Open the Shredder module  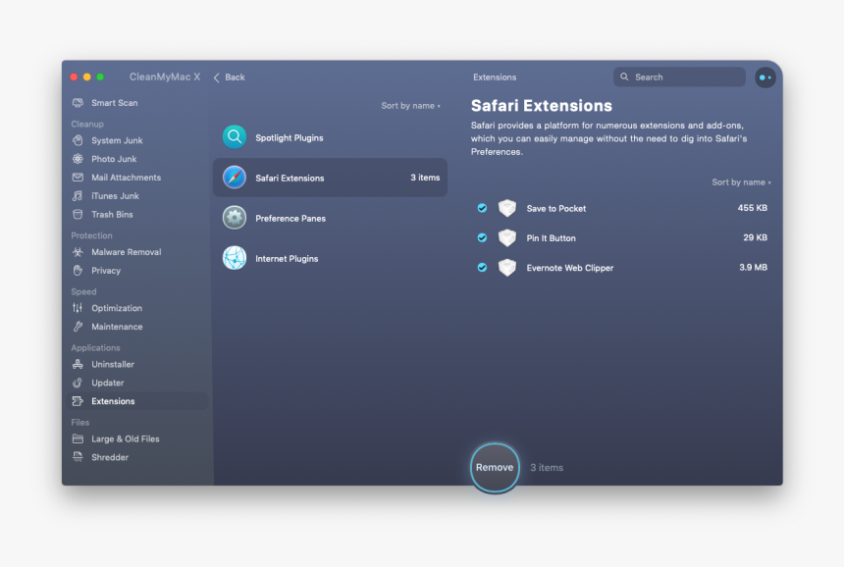(x=110, y=457)
